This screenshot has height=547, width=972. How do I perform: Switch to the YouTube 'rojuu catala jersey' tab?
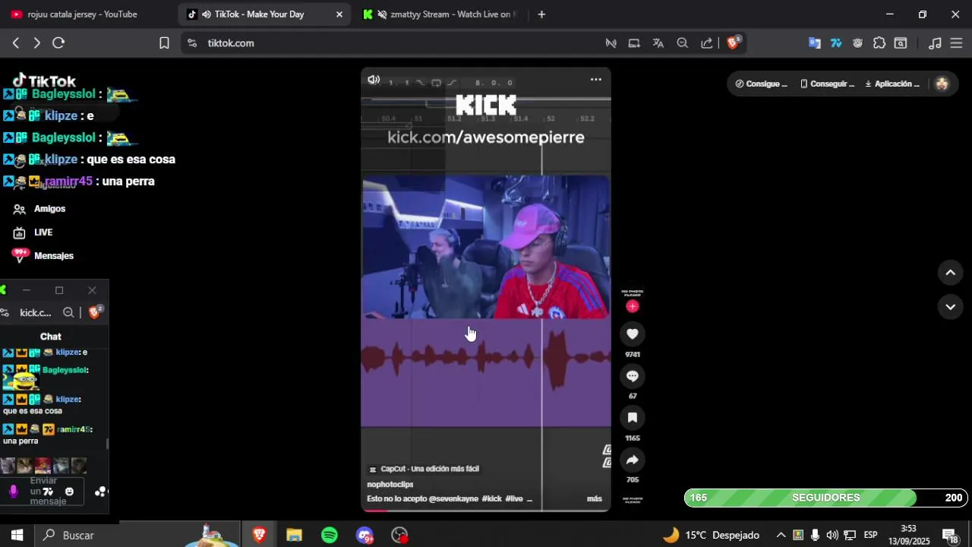click(84, 14)
